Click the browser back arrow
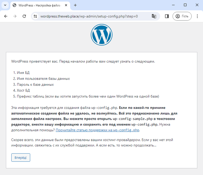This screenshot has height=175, width=203. click(6, 16)
